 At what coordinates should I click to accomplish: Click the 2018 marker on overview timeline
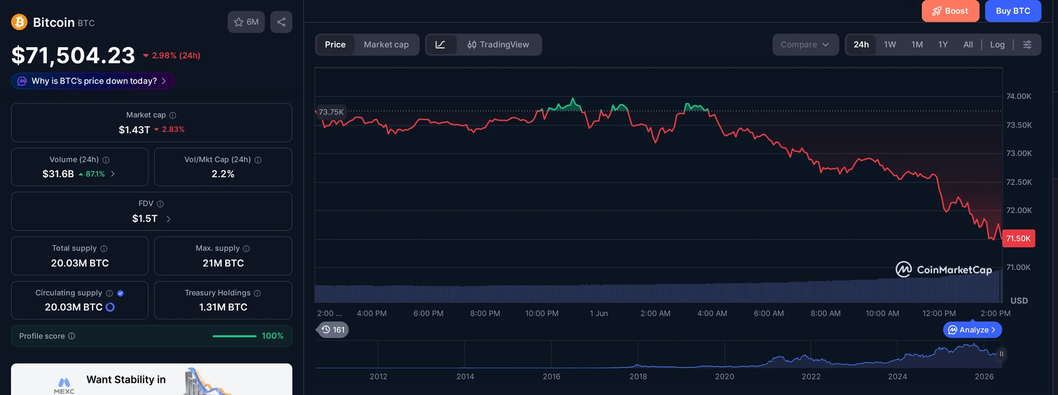pyautogui.click(x=638, y=376)
